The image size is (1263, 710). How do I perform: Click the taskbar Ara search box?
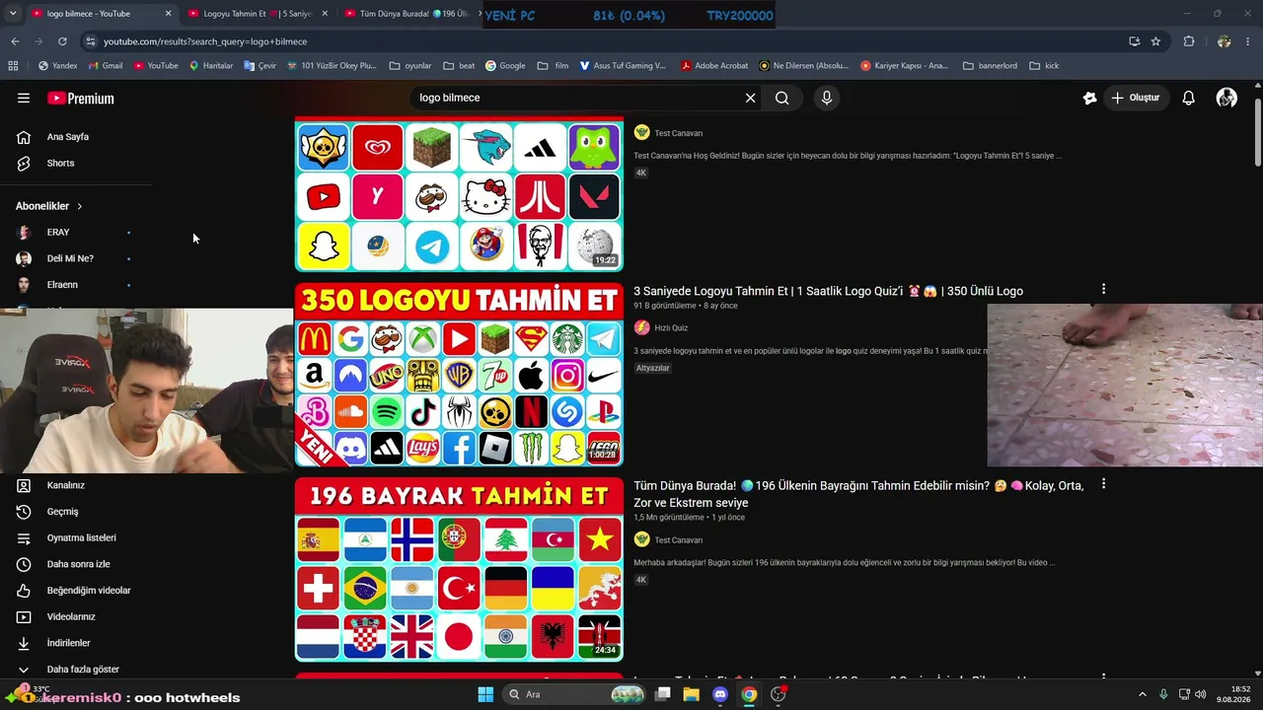(x=575, y=694)
